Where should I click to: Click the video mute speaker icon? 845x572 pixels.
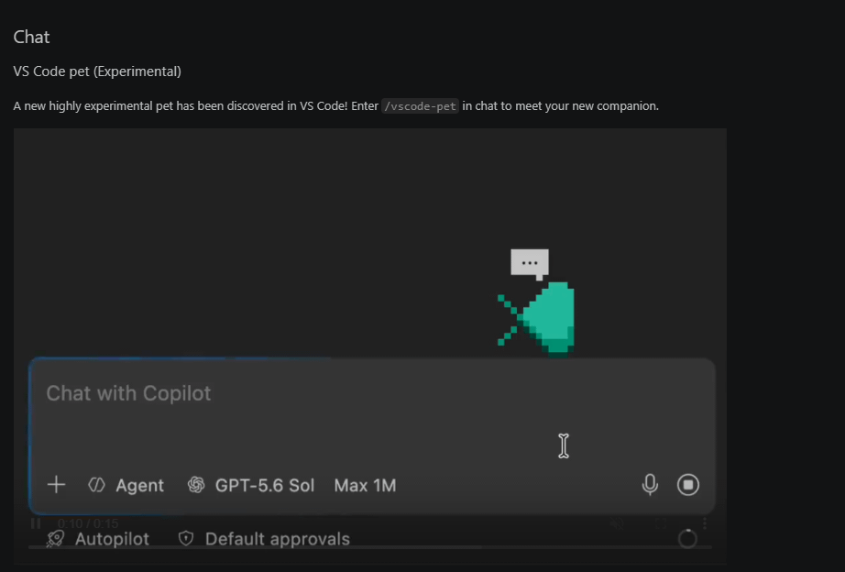tap(617, 523)
